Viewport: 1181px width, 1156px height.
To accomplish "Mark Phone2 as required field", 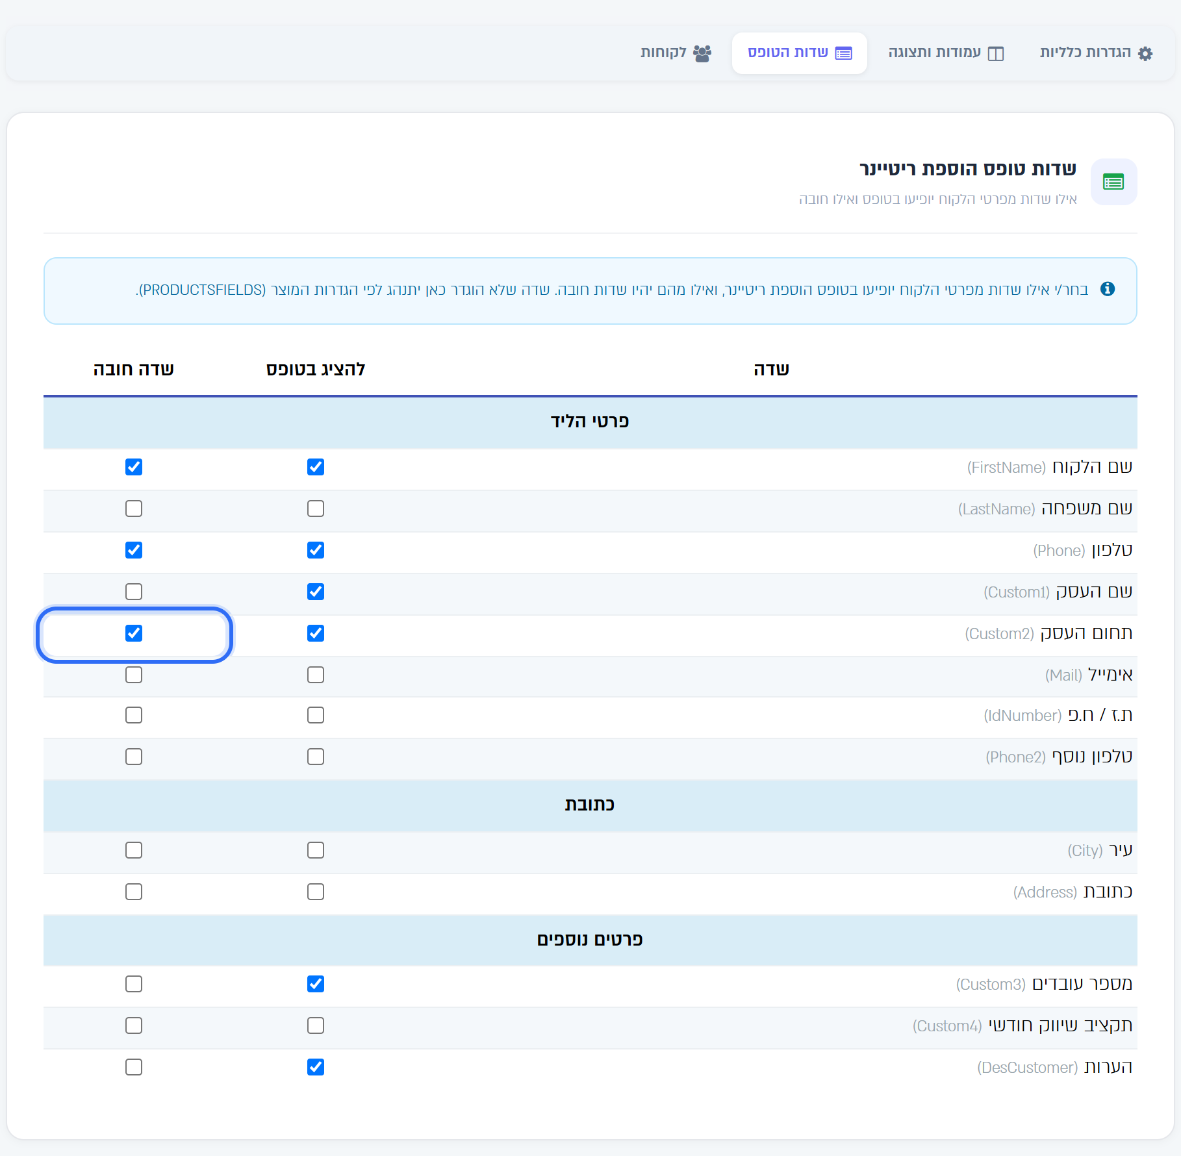I will tap(134, 757).
